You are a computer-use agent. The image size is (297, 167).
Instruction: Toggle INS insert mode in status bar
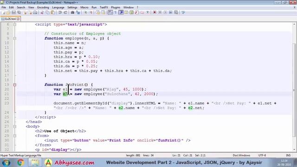point(288,155)
